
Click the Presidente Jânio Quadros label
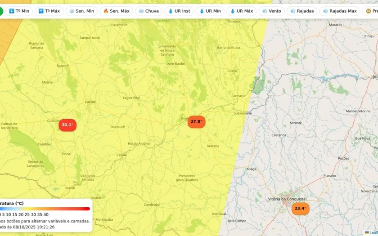pyautogui.click(x=187, y=178)
